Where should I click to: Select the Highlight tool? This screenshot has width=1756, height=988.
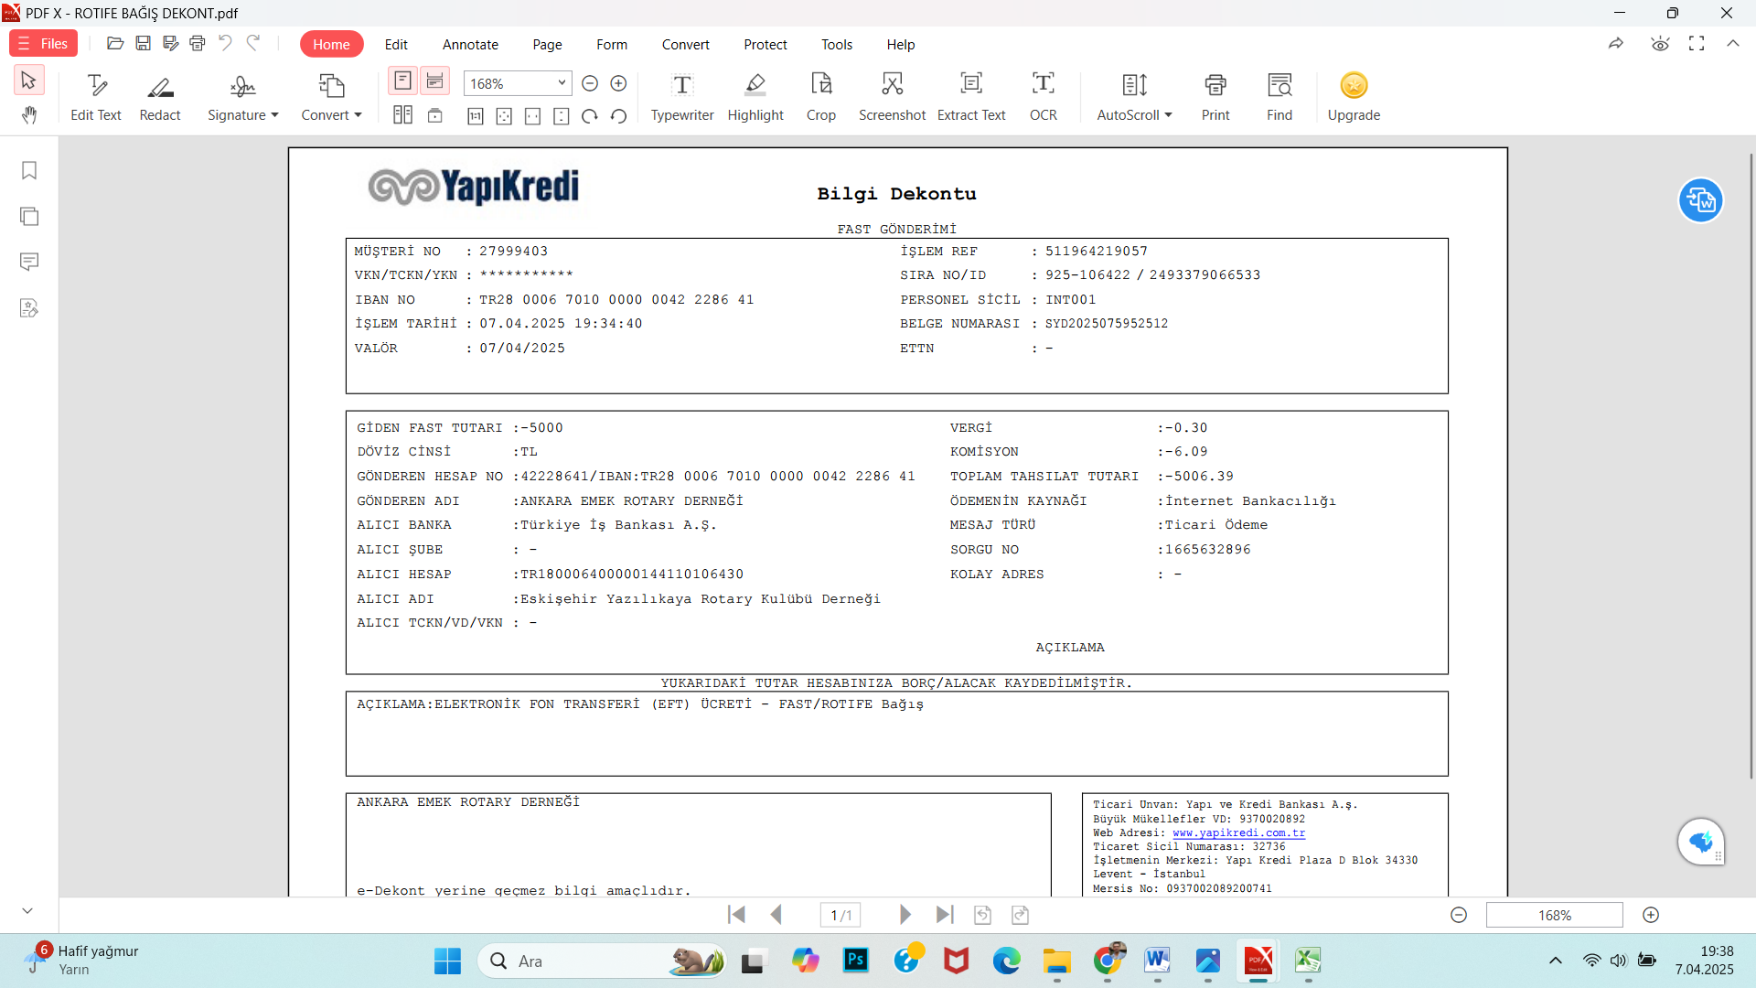click(755, 97)
